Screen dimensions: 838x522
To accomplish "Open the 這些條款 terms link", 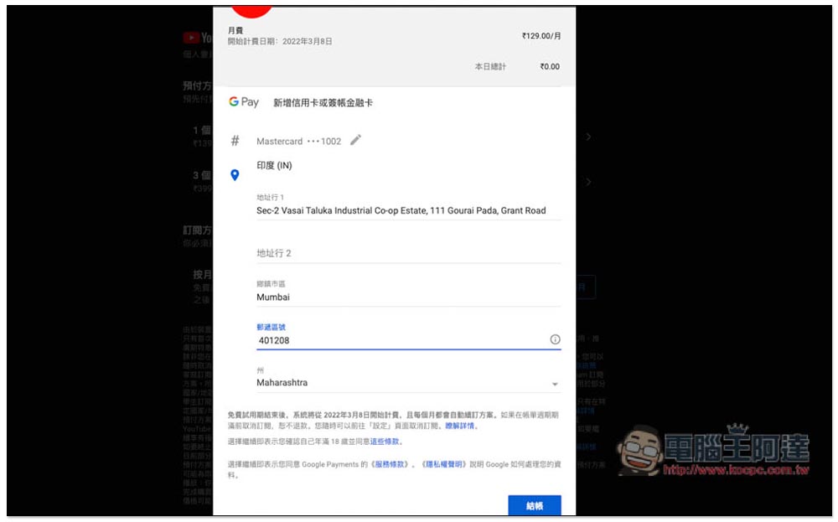I will [x=385, y=442].
